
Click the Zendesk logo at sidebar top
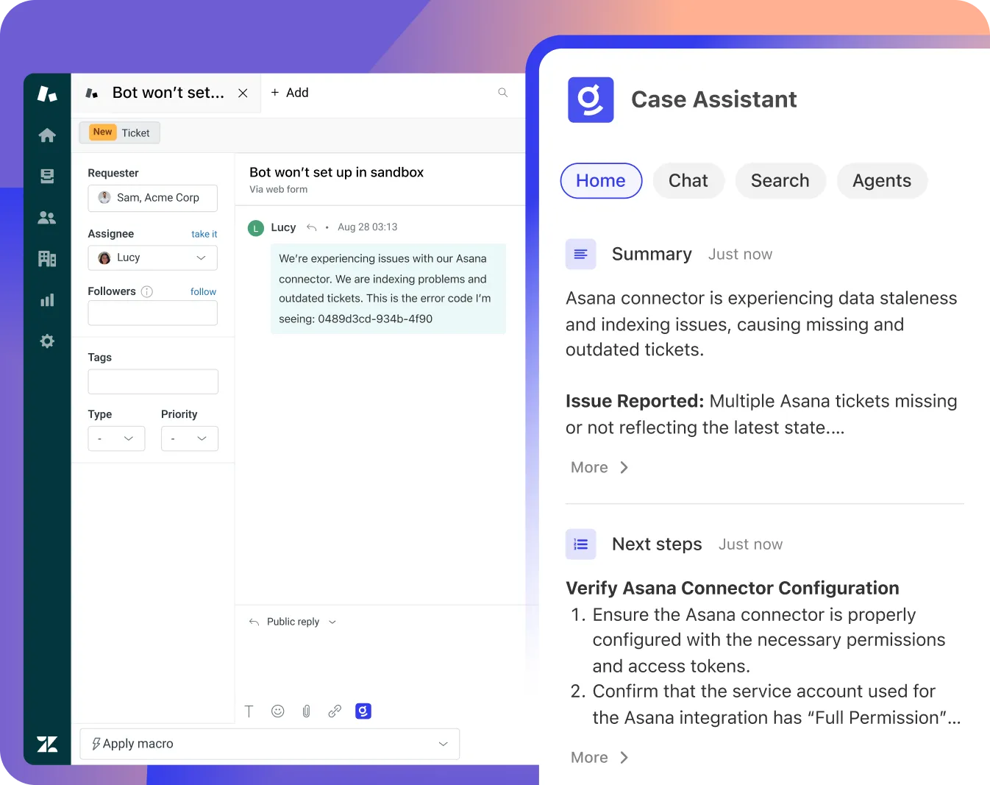47,93
